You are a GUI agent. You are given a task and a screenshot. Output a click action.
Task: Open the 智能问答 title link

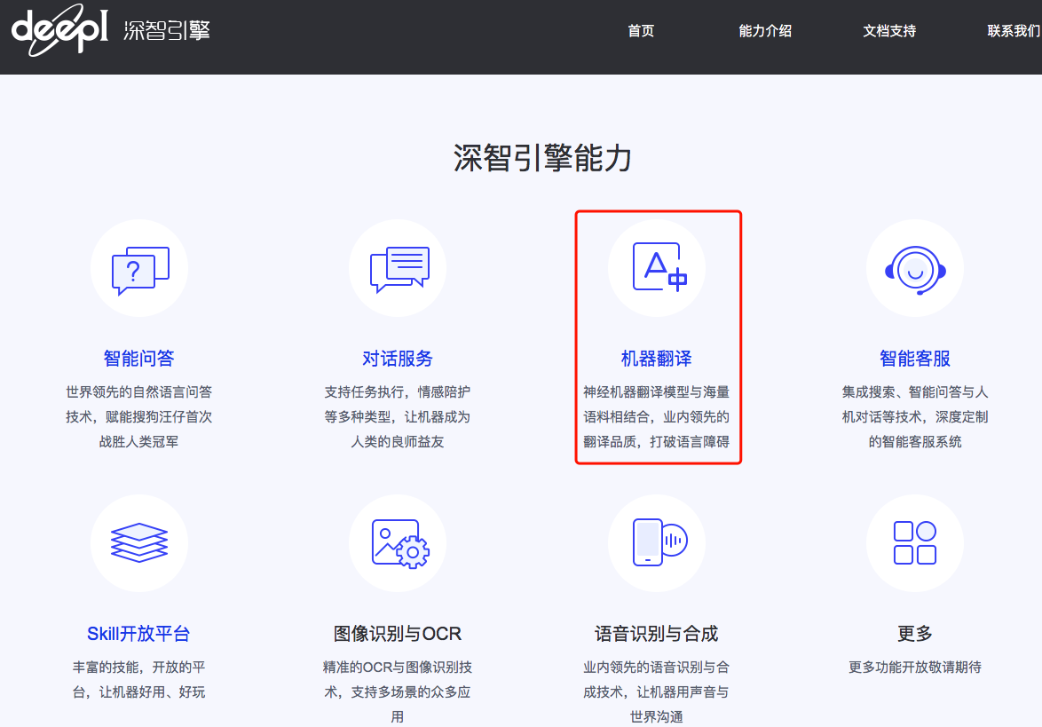click(139, 359)
